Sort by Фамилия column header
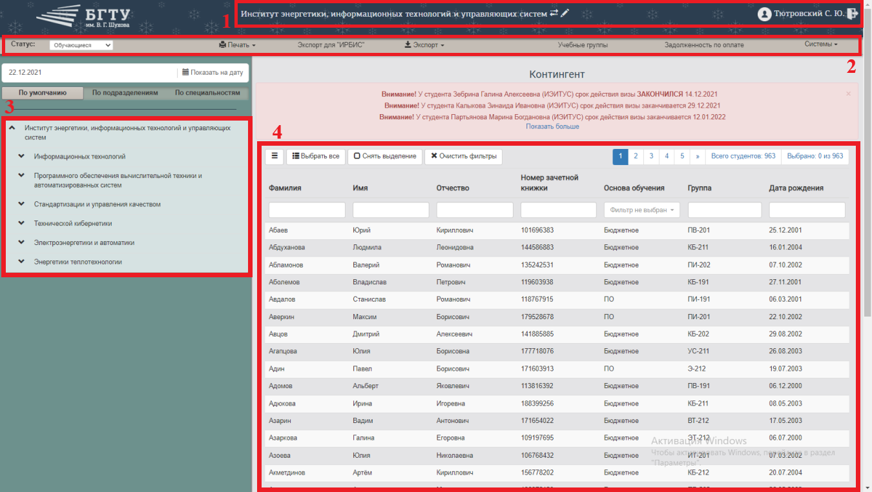 (x=285, y=188)
